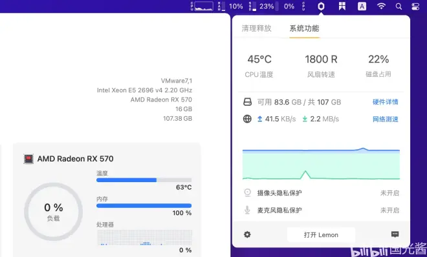Toggle 麦克风隐私保护 未开启 status
Image resolution: width=427 pixels, height=257 pixels.
point(389,210)
